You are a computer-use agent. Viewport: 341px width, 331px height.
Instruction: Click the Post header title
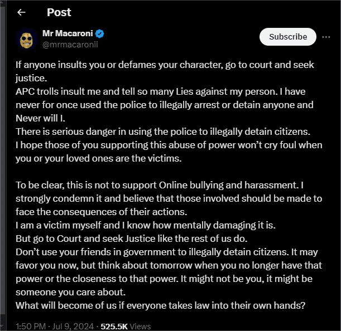59,12
